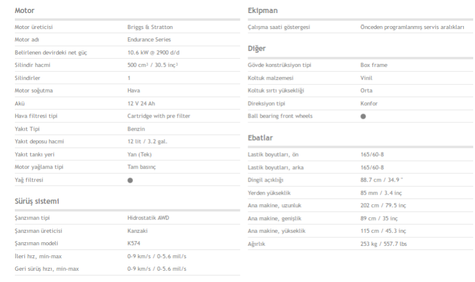Click the Direksiyon tipi Konfor value
This screenshot has width=475, height=282.
click(x=369, y=103)
